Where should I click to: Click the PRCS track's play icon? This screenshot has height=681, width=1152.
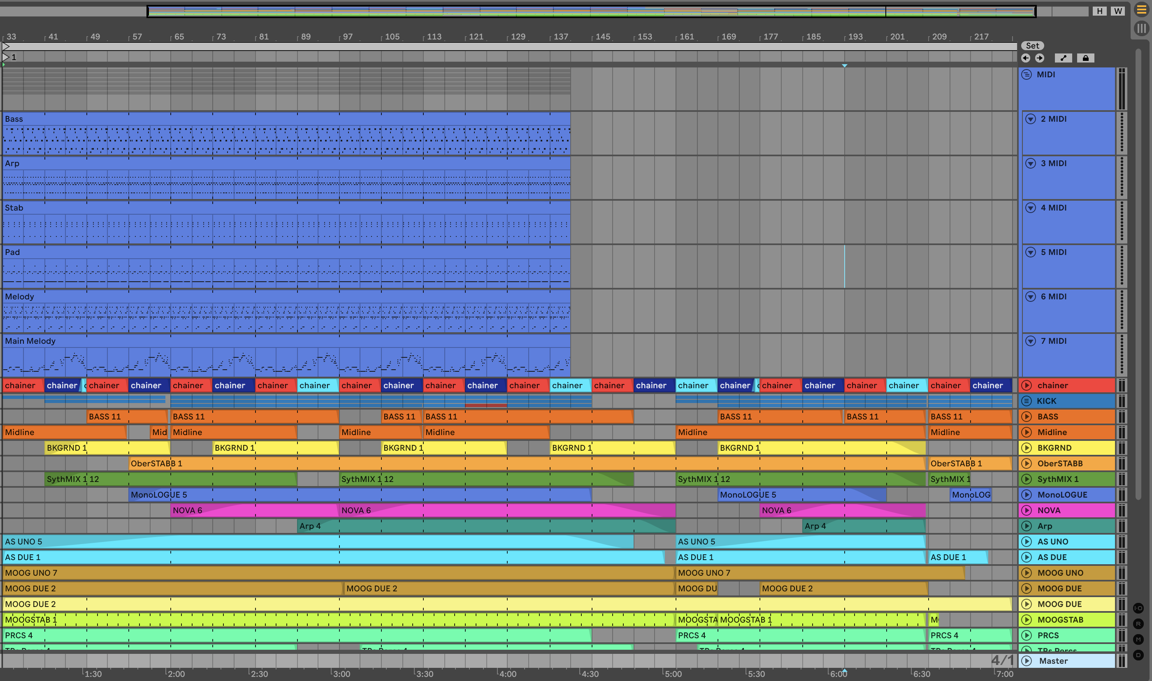click(x=1027, y=636)
